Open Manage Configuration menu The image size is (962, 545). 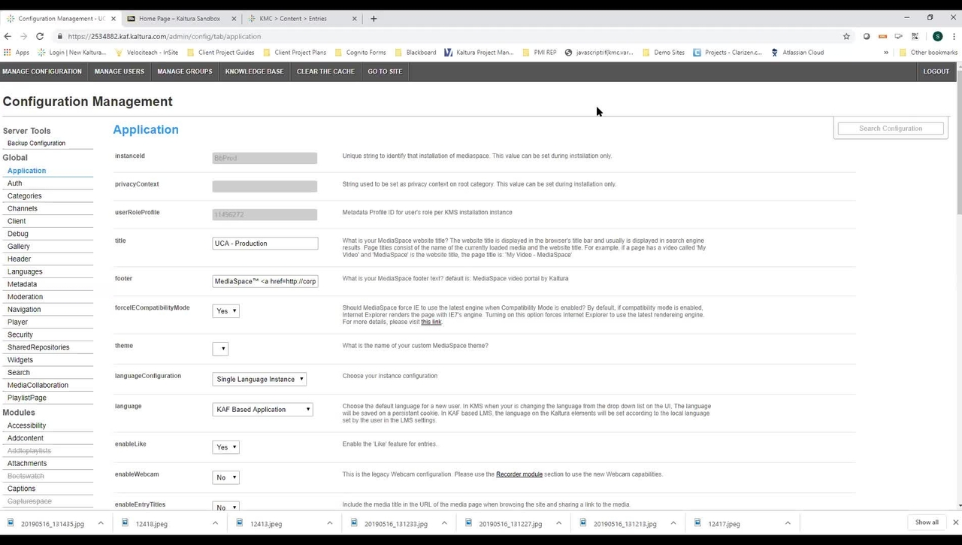tap(42, 71)
